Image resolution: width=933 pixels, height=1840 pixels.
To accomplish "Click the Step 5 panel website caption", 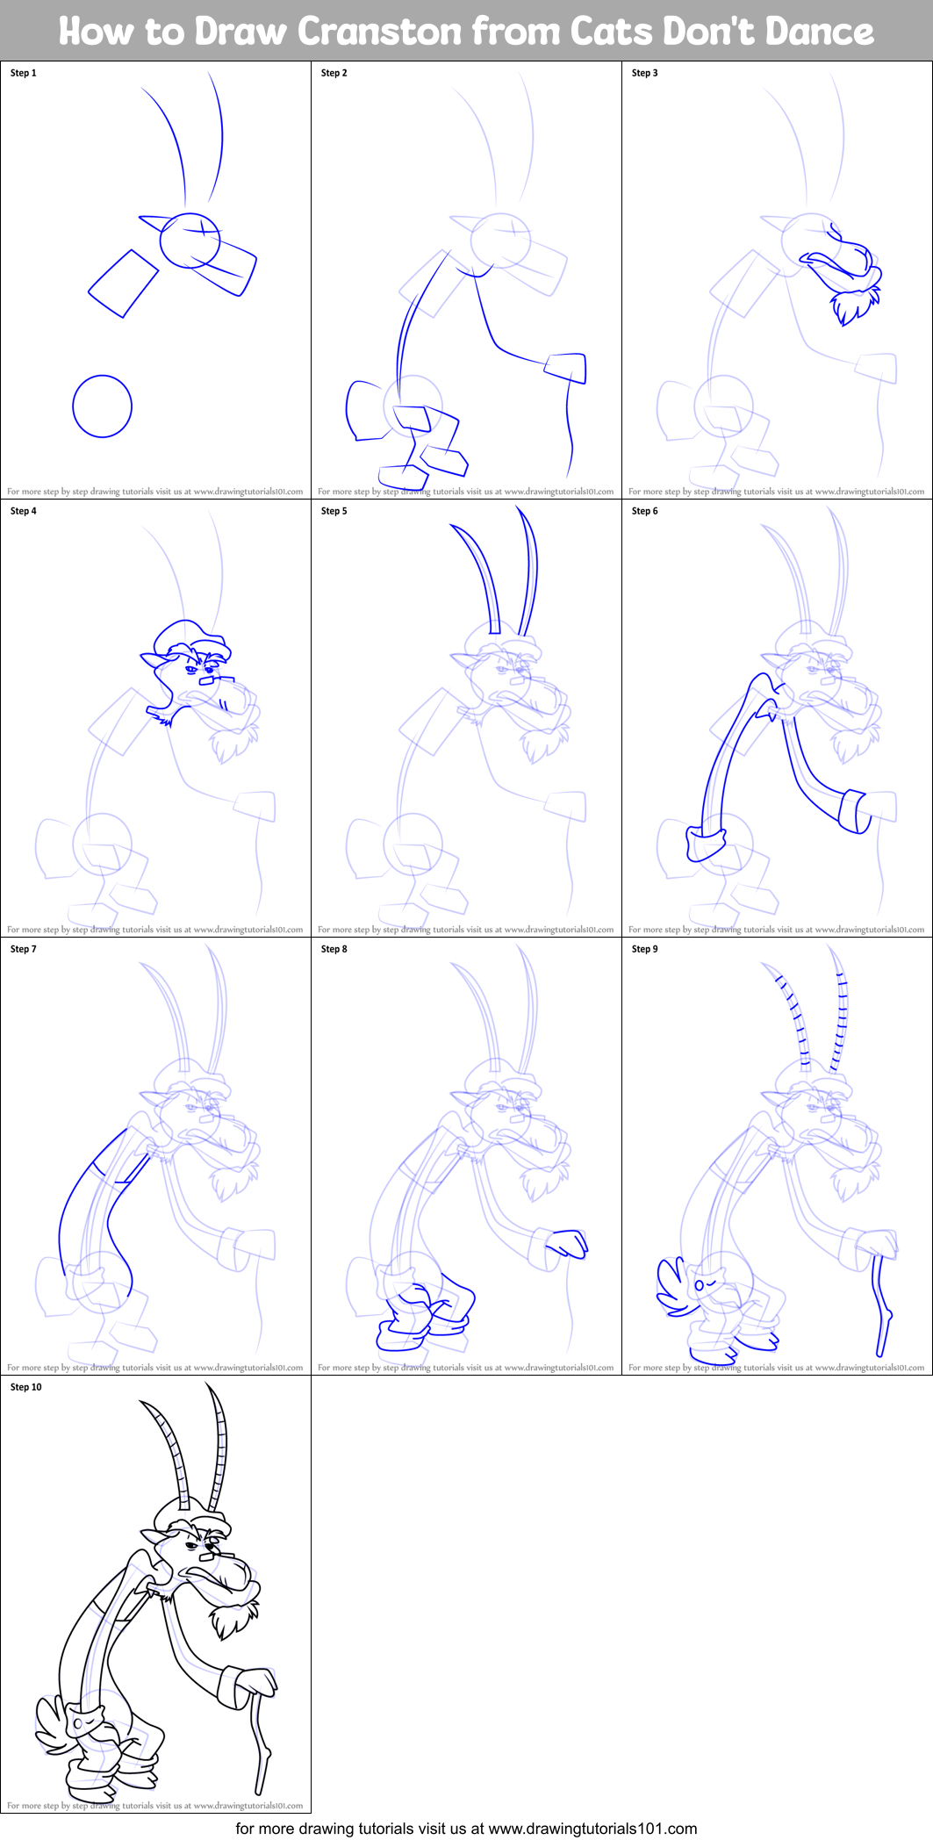I will (466, 930).
